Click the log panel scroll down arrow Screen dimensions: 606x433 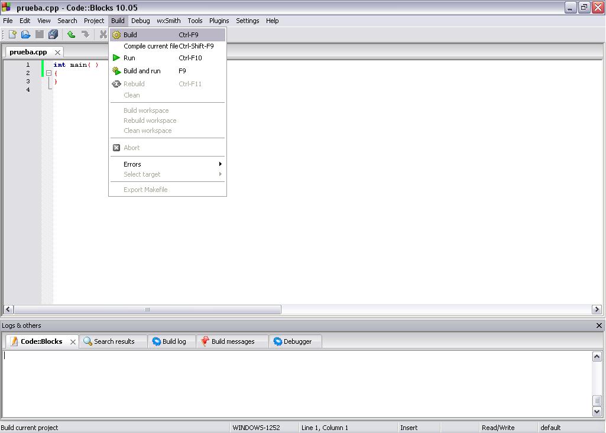pos(597,412)
